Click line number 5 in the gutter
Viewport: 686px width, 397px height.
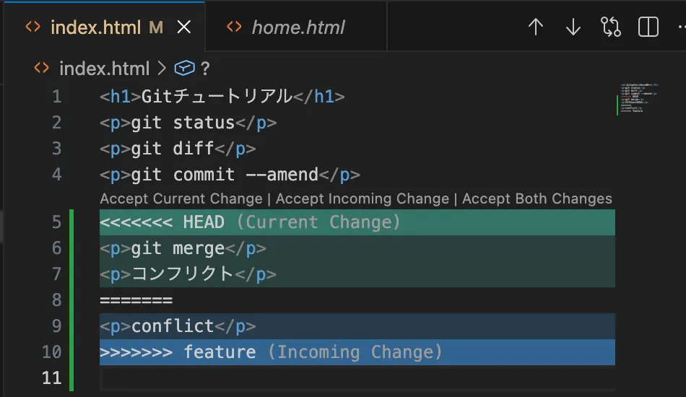[56, 222]
